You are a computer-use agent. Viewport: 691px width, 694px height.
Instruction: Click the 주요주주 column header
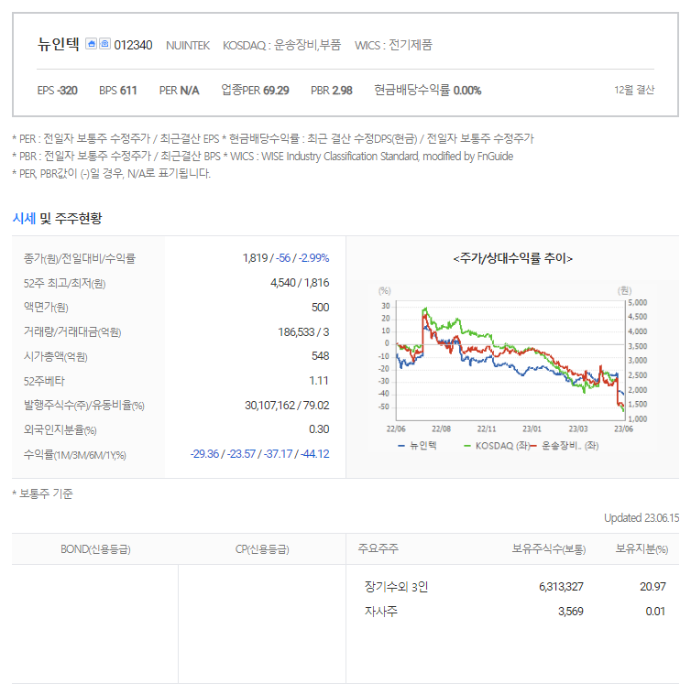click(378, 548)
